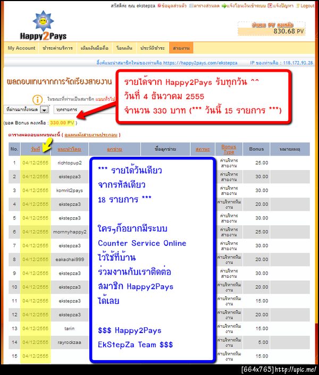Click the Logout link
The image size is (319, 375).
pos(307,6)
